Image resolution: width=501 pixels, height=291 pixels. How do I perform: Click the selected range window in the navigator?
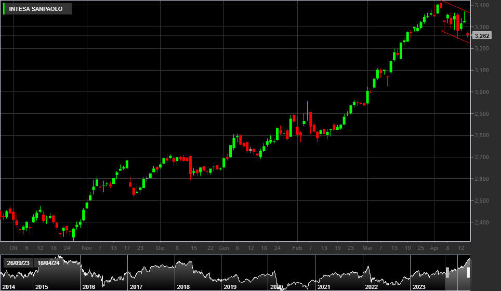coord(458,272)
